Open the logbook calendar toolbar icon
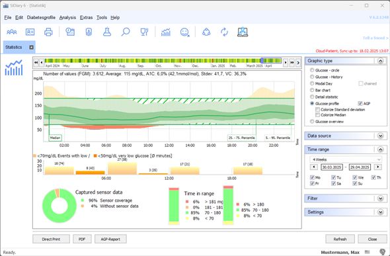390x256 pixels. (70, 32)
